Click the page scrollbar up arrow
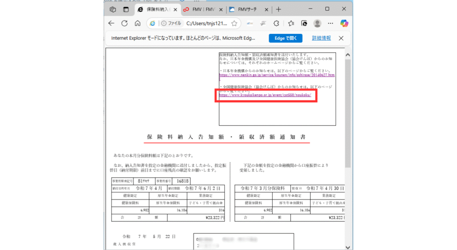The height and width of the screenshot is (250, 457). coord(348,55)
